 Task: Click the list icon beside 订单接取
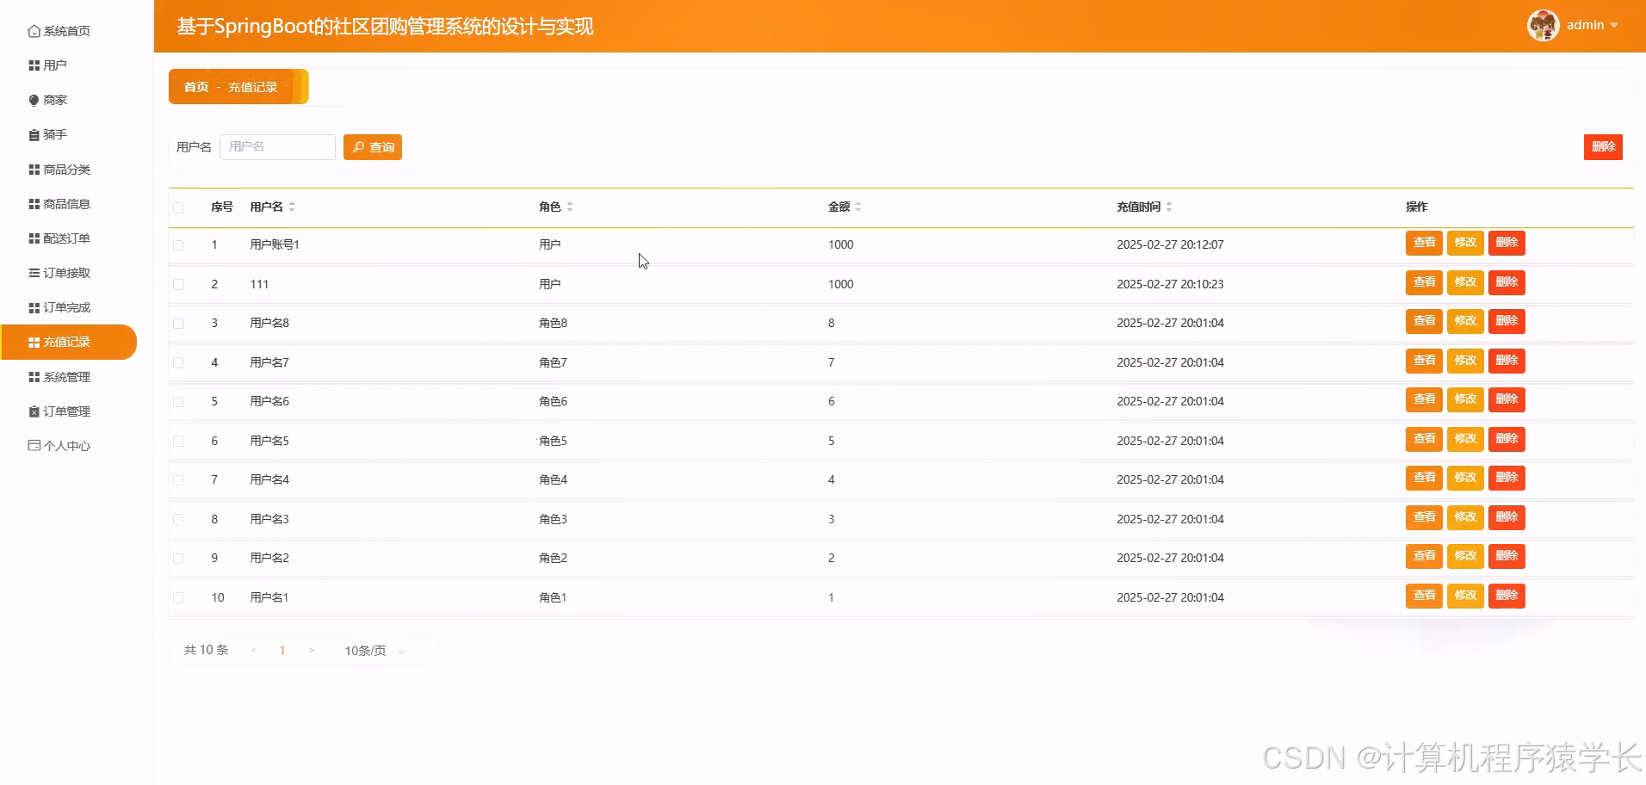34,273
